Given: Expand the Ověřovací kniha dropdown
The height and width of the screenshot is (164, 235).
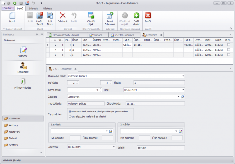Looking at the screenshot, I should click(x=183, y=76).
